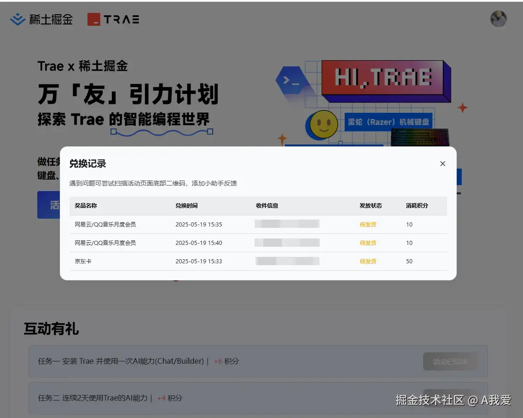Click the red TRAE square logo icon
Image resolution: width=523 pixels, height=418 pixels.
click(x=93, y=19)
